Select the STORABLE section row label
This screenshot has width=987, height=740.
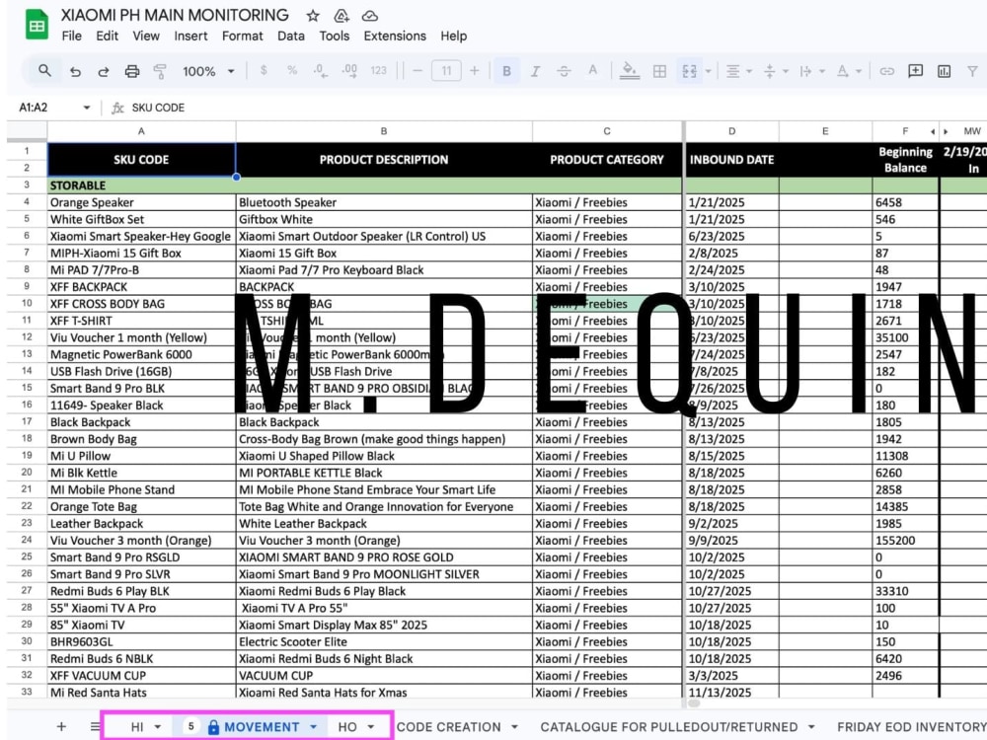coord(78,185)
